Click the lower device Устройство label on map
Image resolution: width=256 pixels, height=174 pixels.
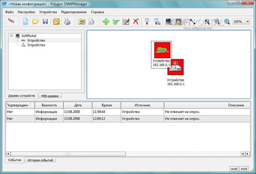pos(176,80)
